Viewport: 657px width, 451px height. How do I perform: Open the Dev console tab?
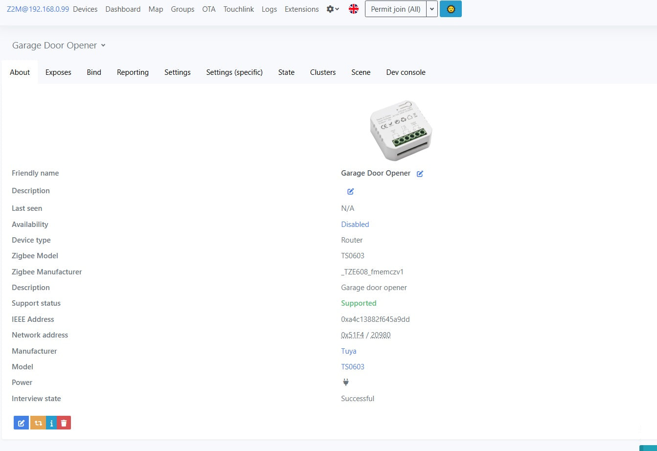click(x=405, y=72)
